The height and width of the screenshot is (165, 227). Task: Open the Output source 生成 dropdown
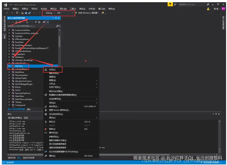[34, 118]
